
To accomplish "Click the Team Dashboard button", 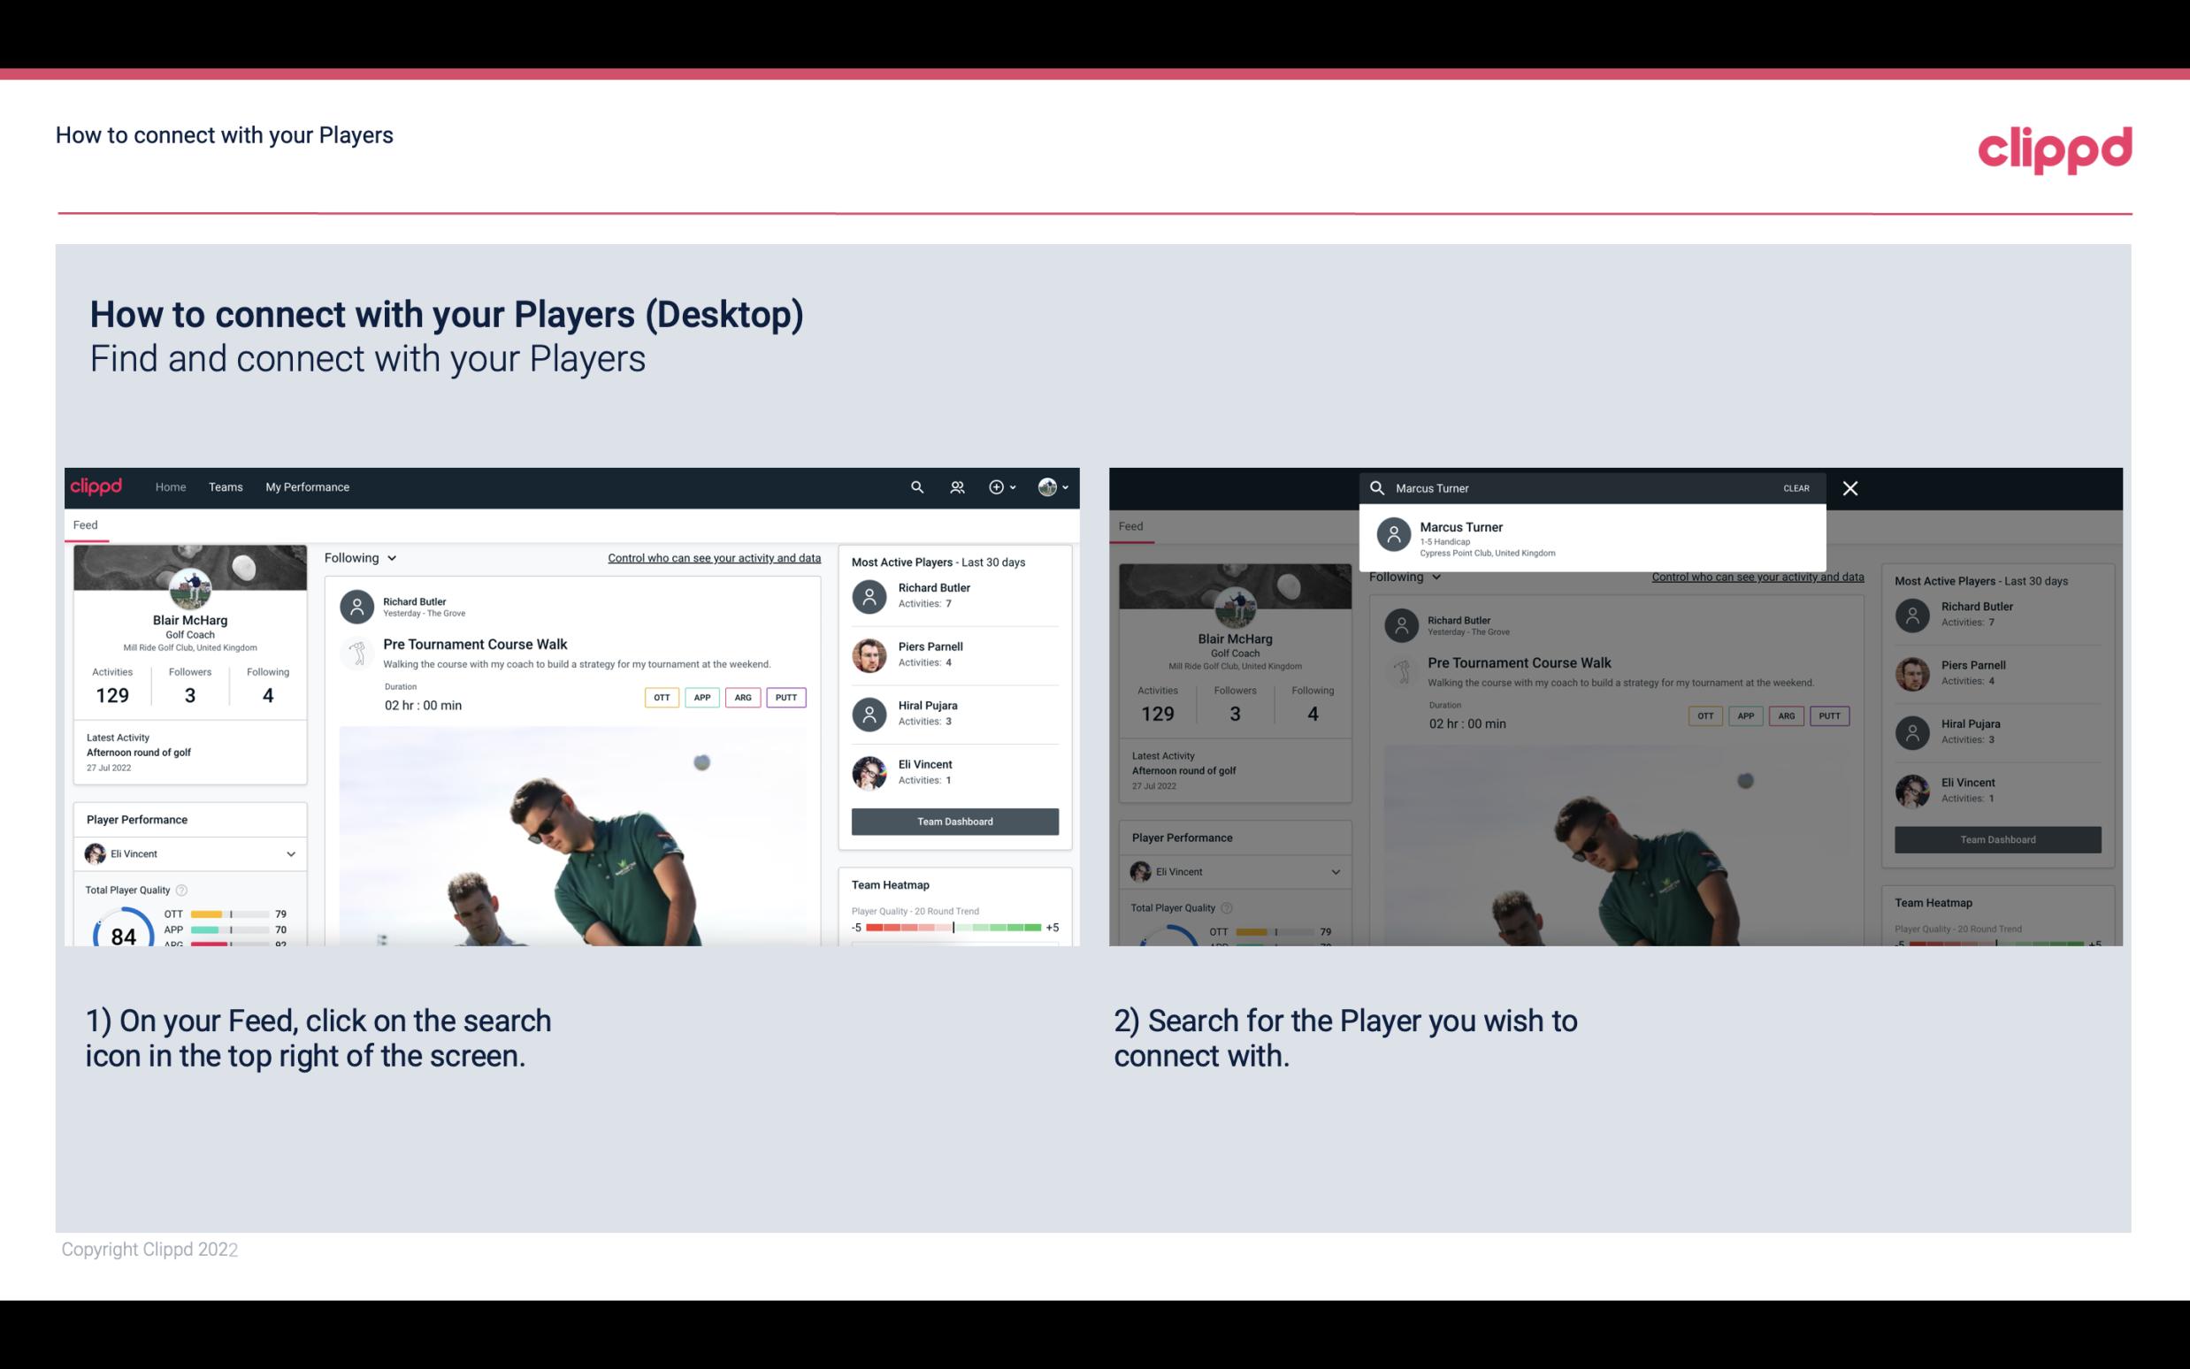I will pos(953,820).
